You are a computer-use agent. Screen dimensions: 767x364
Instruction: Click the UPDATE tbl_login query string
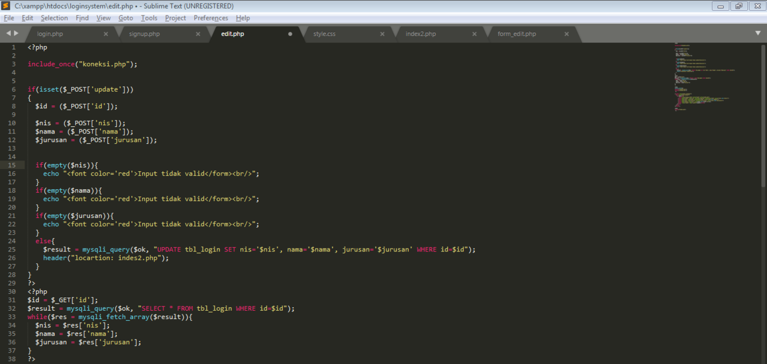310,250
